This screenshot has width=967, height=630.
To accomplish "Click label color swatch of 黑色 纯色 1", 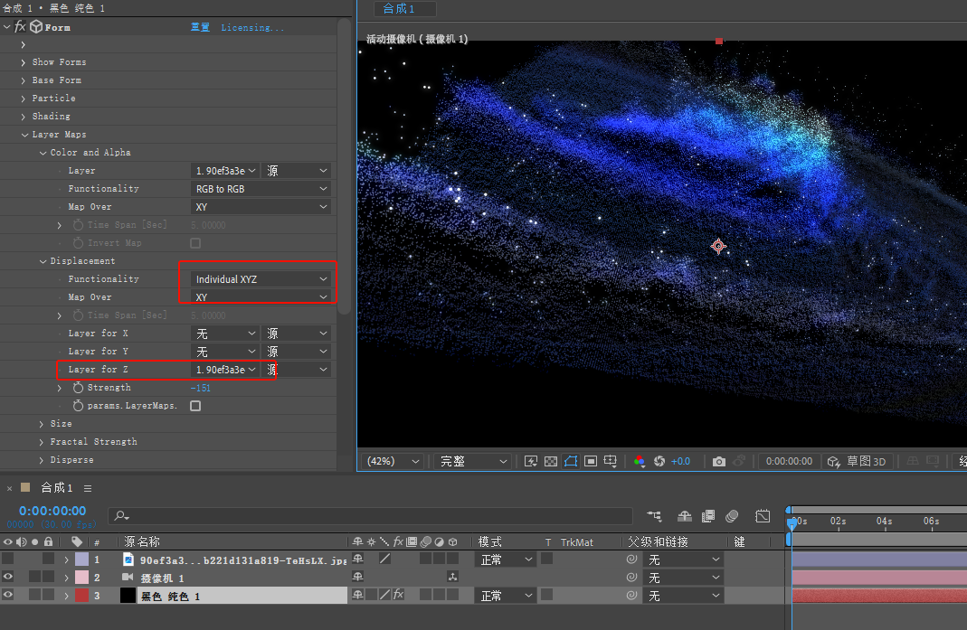I will click(x=82, y=595).
